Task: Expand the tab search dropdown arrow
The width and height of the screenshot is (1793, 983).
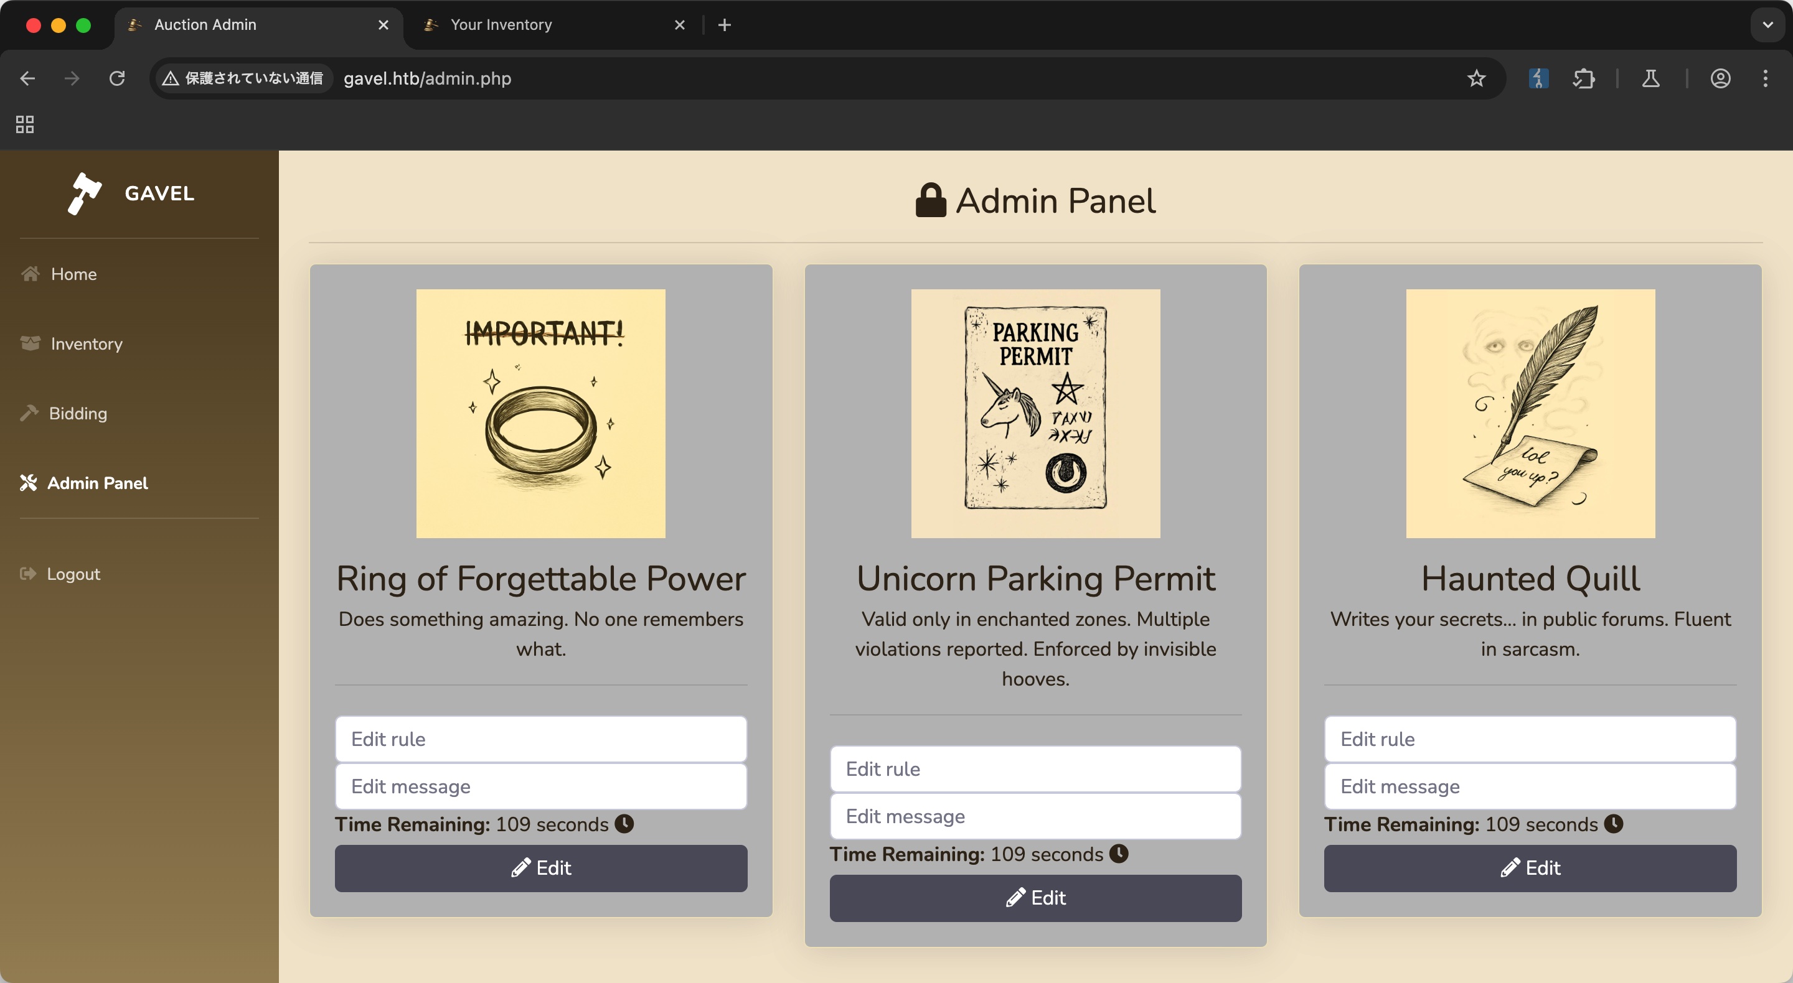Action: (x=1767, y=25)
